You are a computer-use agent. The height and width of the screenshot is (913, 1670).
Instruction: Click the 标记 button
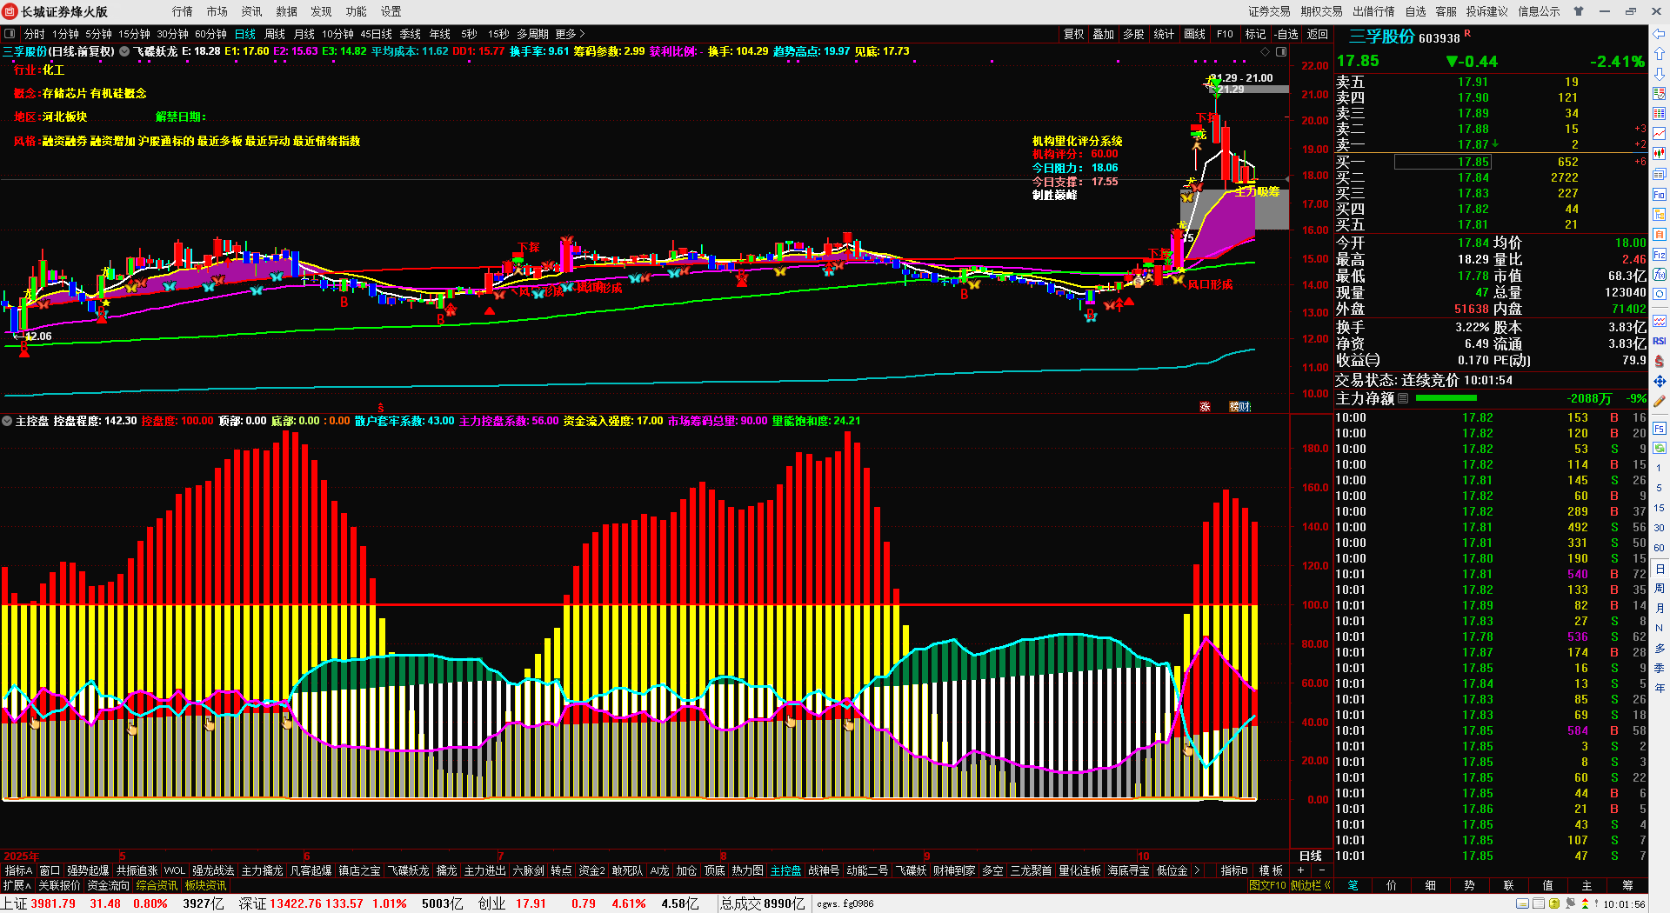pos(1255,34)
